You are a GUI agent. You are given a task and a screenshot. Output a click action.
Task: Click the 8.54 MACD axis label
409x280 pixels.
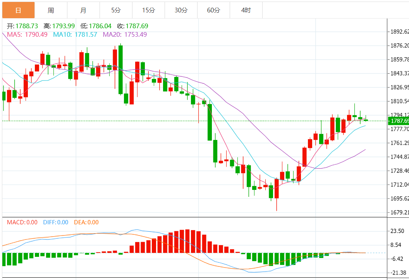pyautogui.click(x=396, y=245)
